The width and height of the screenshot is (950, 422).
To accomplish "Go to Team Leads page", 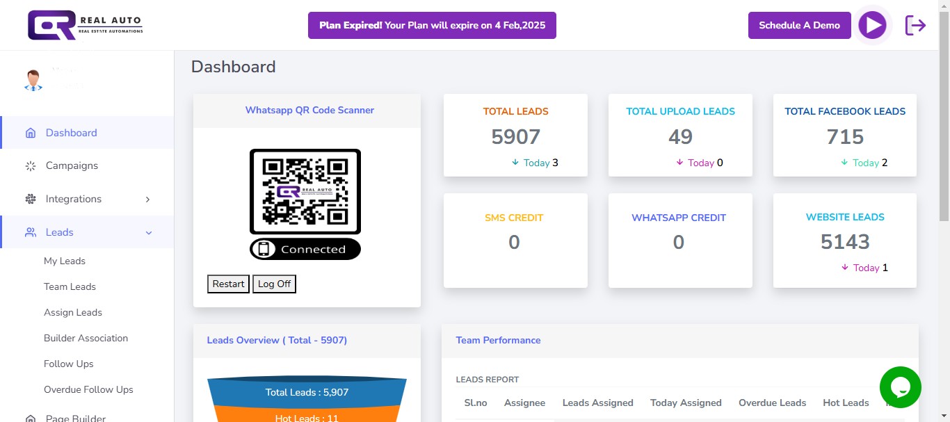I will (70, 287).
